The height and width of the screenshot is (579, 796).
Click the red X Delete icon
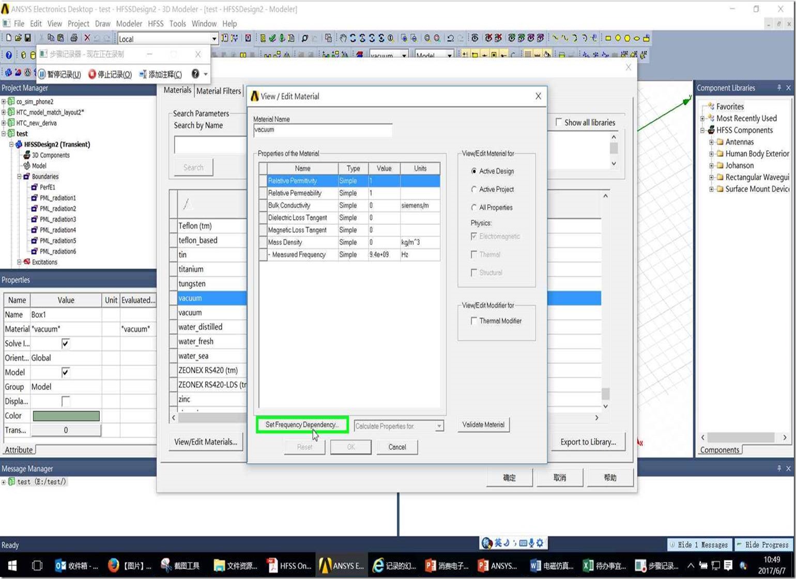87,38
